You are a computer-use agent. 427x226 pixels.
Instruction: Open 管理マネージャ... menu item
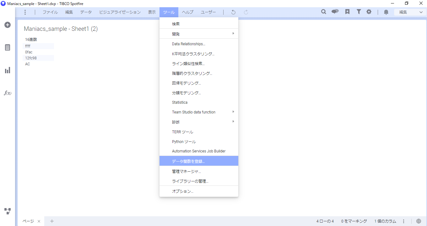click(x=199, y=171)
